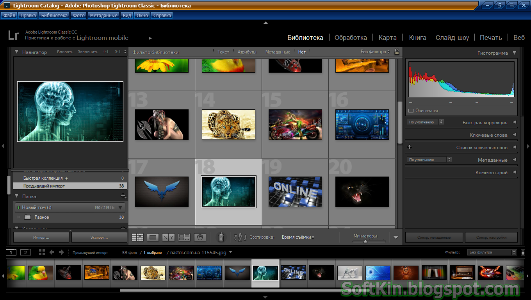Hide right panel with edge arrow
The image size is (531, 300).
point(528,146)
